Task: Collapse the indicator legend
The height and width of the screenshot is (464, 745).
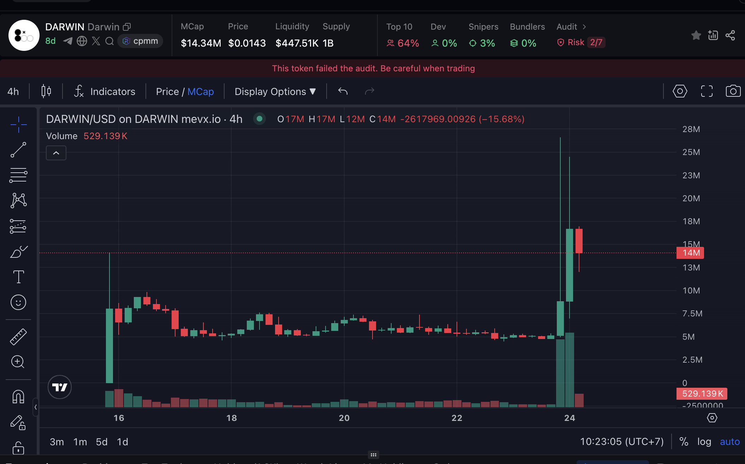Action: [56, 153]
